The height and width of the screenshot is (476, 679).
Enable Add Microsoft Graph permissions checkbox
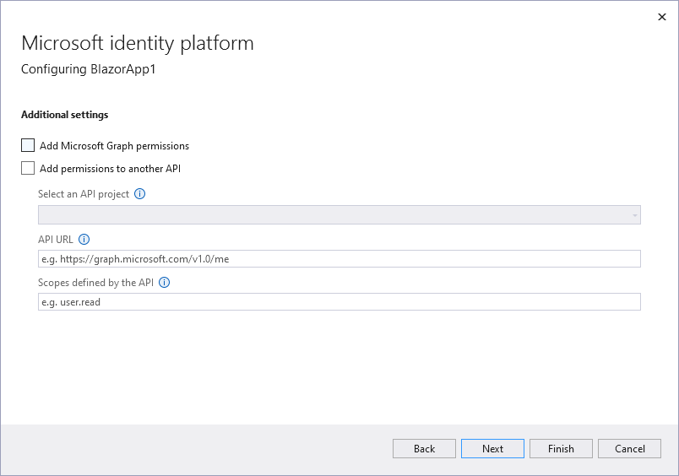coord(28,145)
